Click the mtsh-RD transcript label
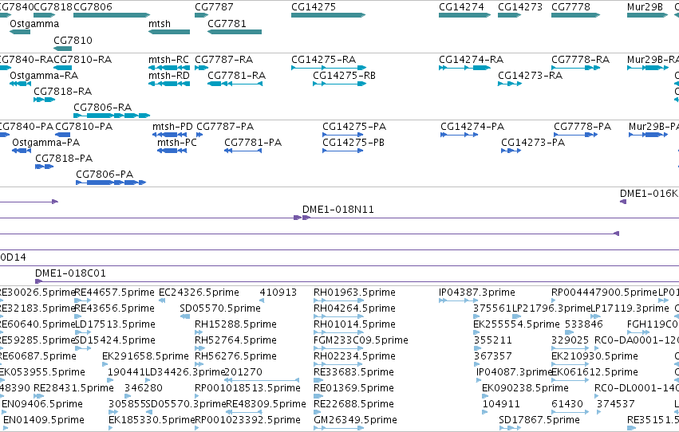The height and width of the screenshot is (432, 679). click(169, 76)
